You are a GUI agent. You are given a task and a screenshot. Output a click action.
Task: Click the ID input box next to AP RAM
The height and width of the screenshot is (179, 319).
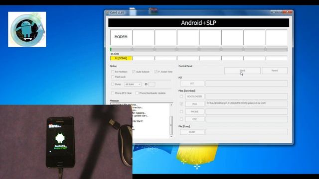[x=152, y=84]
